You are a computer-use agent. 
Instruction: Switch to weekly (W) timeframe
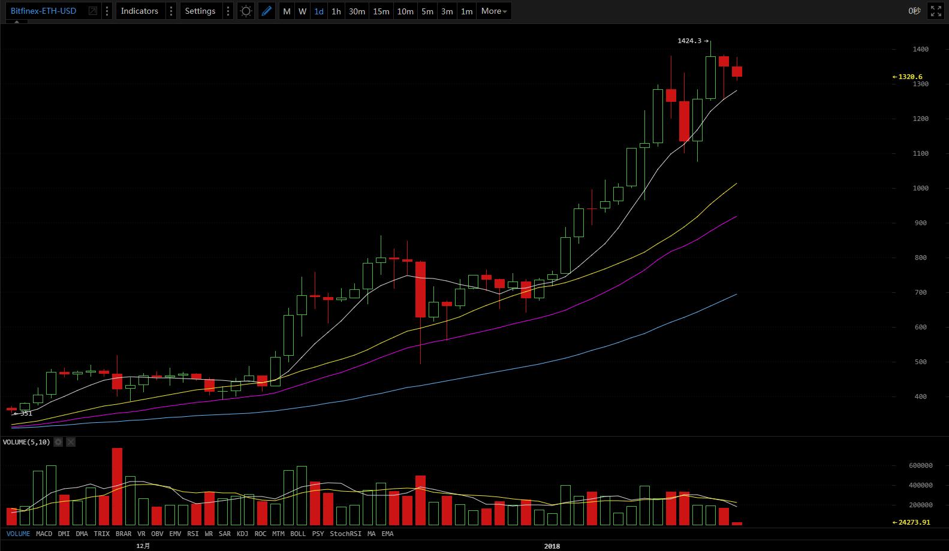(x=303, y=11)
